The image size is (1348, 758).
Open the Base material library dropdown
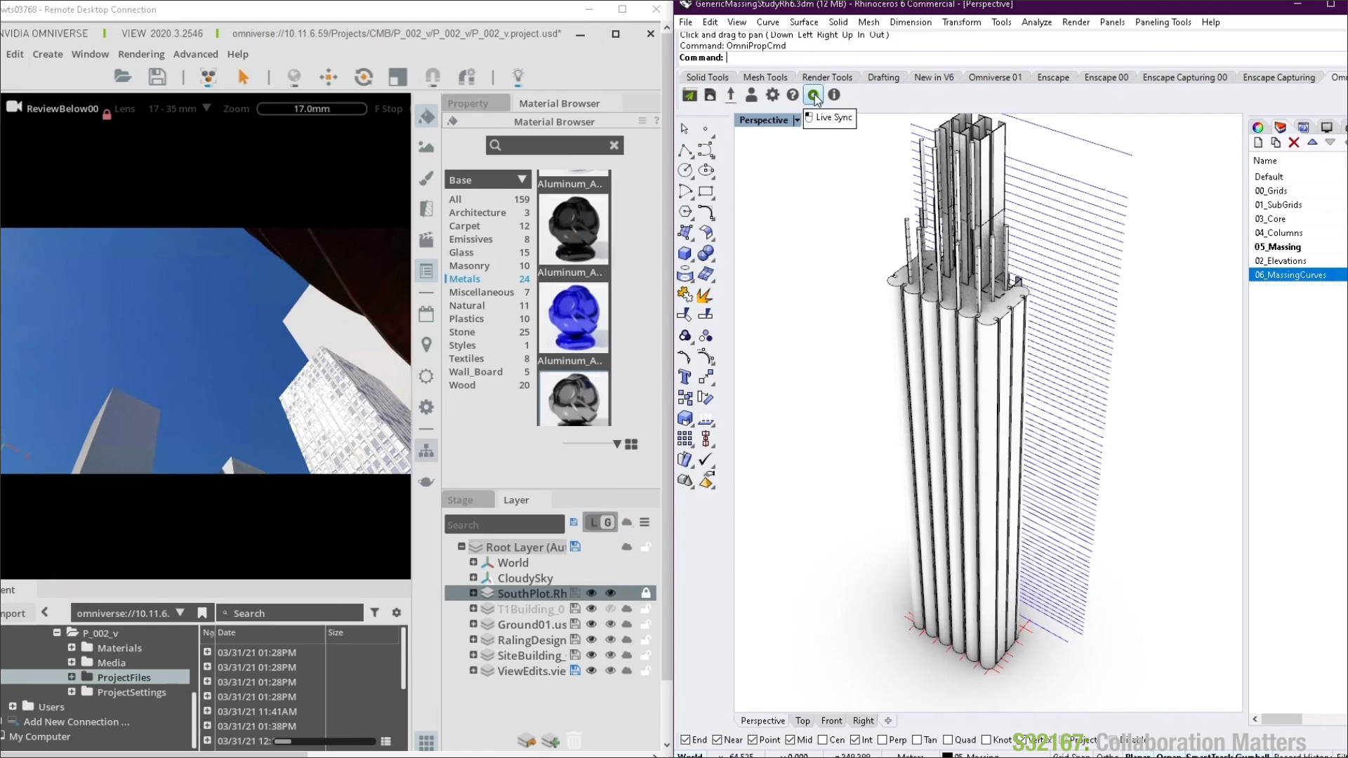click(488, 180)
